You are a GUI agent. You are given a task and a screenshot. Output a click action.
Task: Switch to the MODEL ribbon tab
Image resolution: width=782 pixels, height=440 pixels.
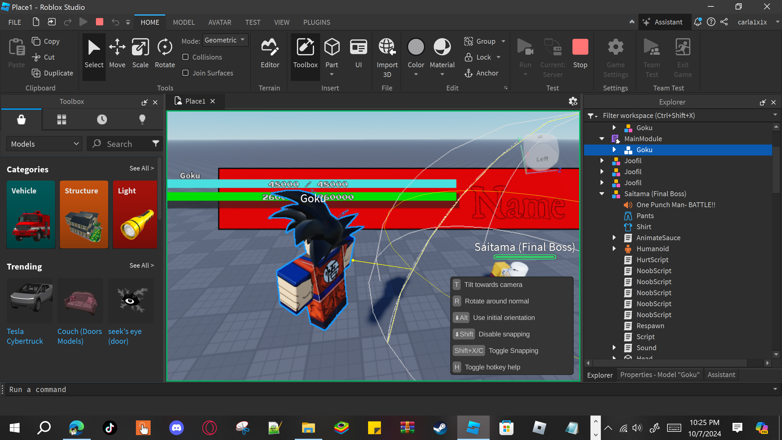184,22
